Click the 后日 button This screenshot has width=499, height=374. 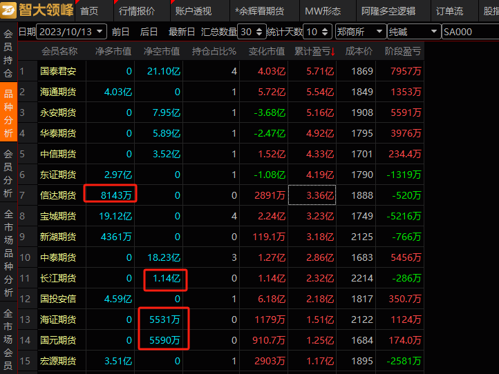(149, 32)
